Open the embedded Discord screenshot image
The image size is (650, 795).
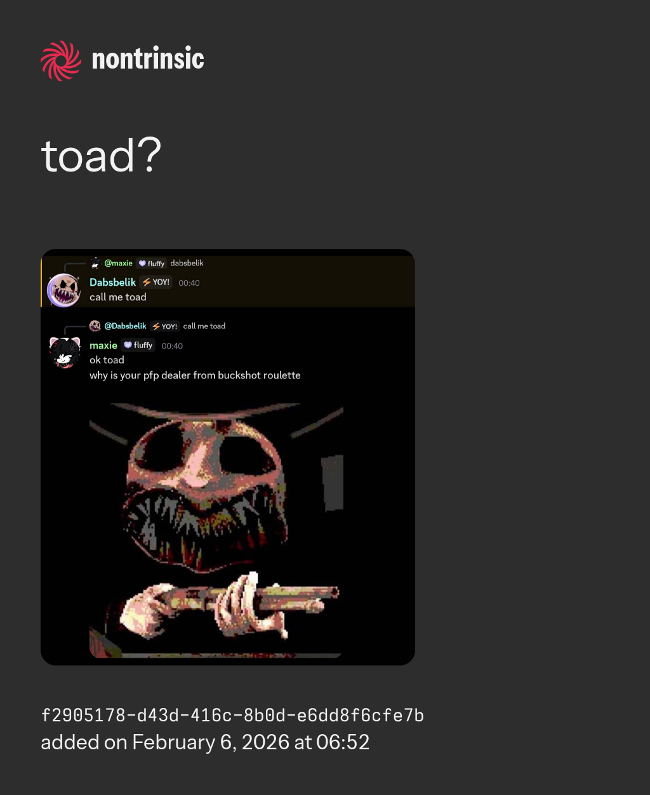(x=228, y=457)
